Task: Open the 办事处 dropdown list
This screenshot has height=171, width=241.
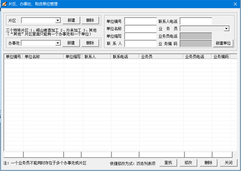Action: coord(58,43)
